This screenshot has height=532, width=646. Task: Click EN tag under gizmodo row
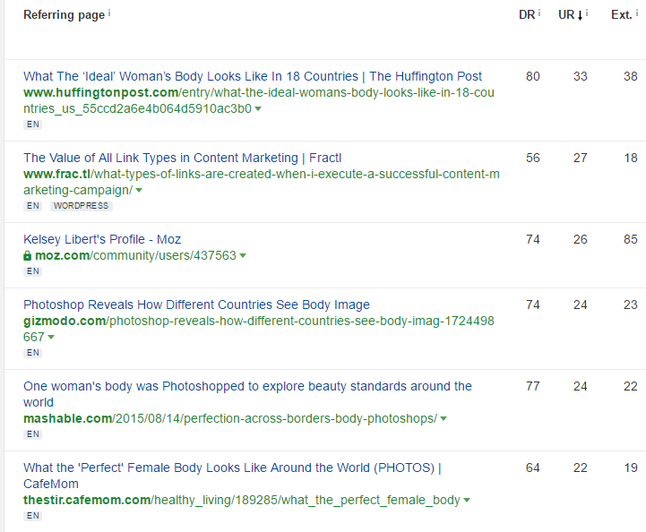pos(33,353)
